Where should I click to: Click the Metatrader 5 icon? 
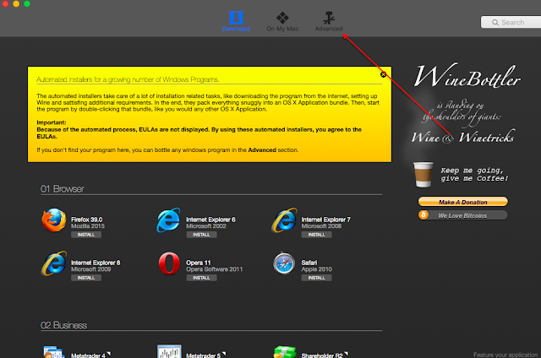pos(169,351)
